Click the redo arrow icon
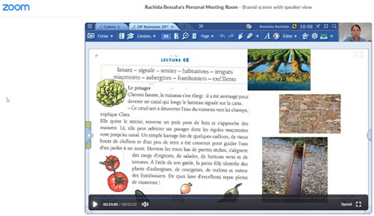This screenshot has height=216, width=374. coord(231,36)
